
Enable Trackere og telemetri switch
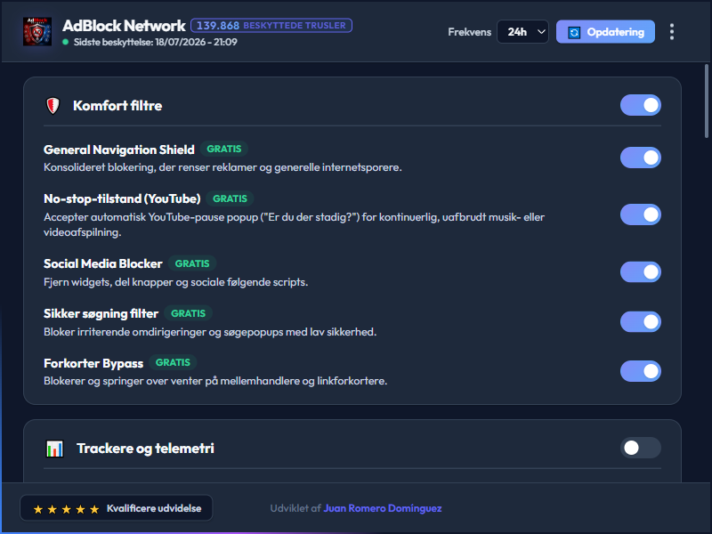640,448
